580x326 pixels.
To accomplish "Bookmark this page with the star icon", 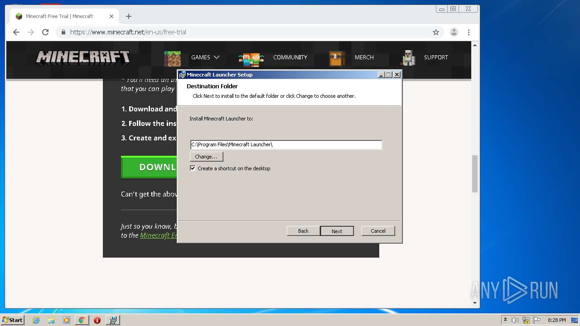I will 436,32.
